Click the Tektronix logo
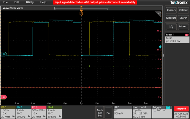This screenshot has height=119, width=190. 179,2
